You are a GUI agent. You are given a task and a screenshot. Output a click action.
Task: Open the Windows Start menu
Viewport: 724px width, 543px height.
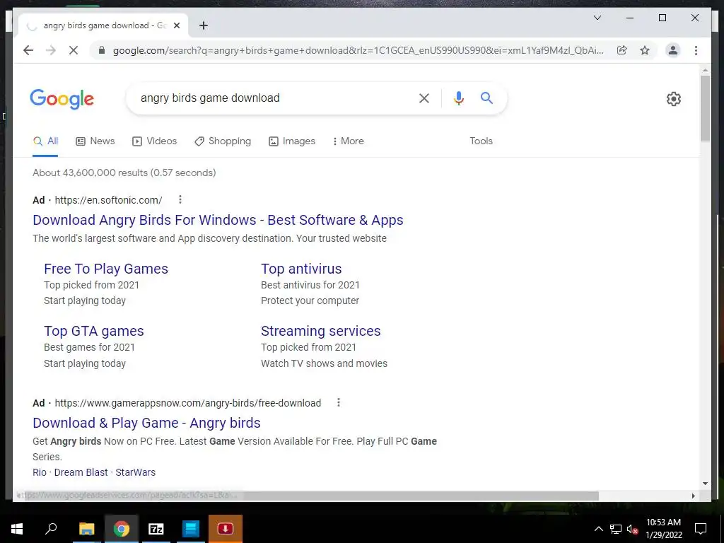click(17, 529)
